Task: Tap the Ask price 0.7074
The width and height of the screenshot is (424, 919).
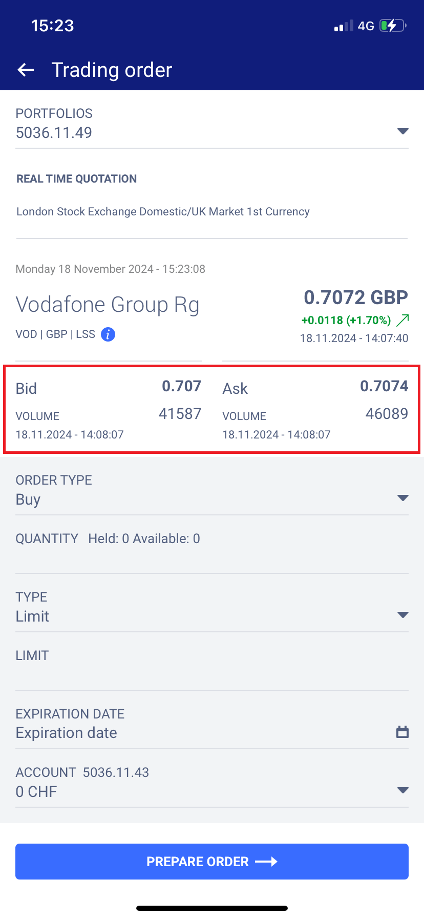Action: click(x=384, y=386)
